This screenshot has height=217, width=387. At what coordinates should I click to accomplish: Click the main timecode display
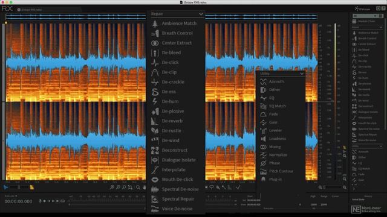pyautogui.click(x=18, y=201)
